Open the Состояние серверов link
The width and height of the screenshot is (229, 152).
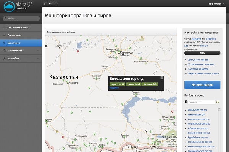click(x=198, y=69)
